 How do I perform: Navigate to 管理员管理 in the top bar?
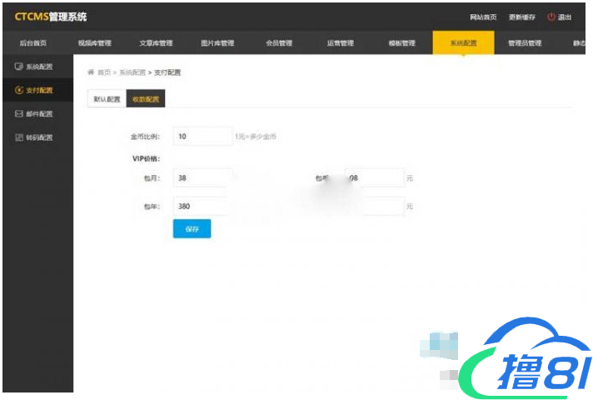pyautogui.click(x=525, y=43)
